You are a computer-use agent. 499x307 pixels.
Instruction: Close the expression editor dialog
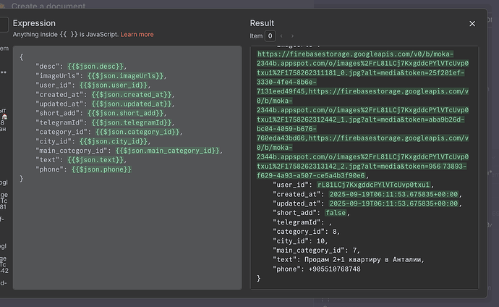pyautogui.click(x=472, y=23)
